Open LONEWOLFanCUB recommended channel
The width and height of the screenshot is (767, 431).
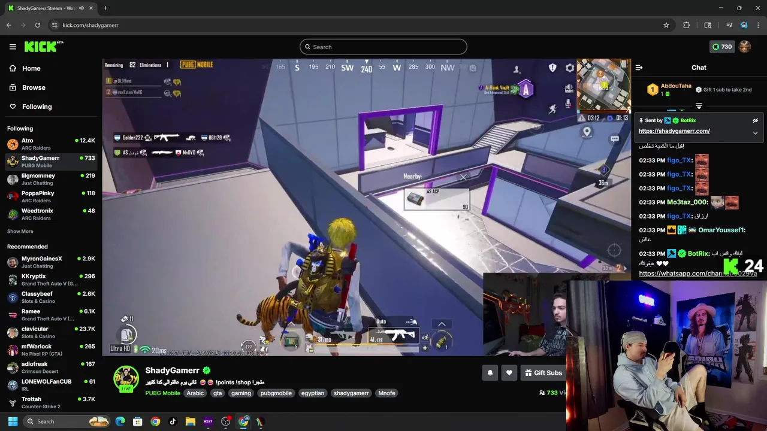(51, 385)
